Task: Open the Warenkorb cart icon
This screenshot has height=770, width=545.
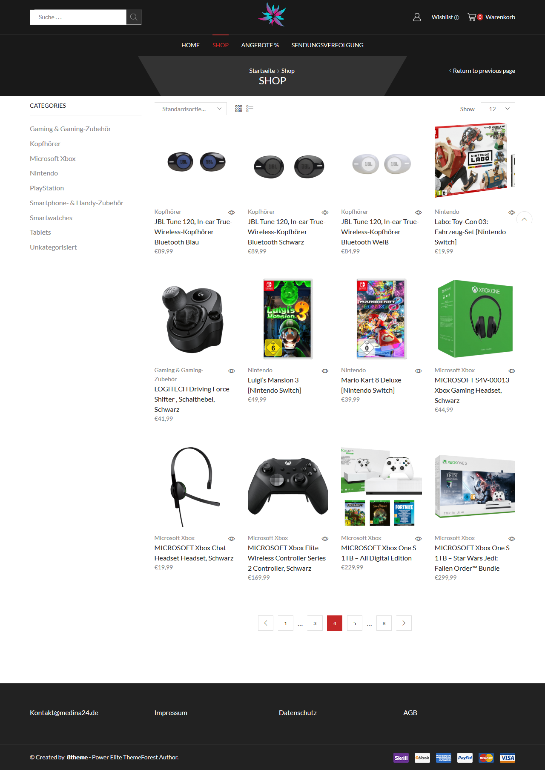Action: (x=472, y=17)
